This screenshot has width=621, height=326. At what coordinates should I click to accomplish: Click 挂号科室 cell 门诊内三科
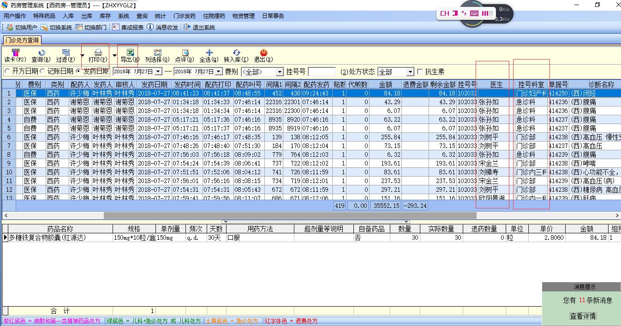(531, 172)
